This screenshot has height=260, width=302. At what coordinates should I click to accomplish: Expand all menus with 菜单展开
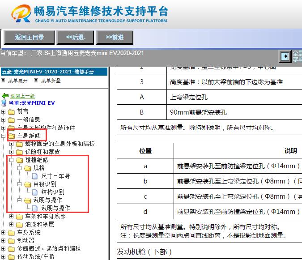[18, 81]
